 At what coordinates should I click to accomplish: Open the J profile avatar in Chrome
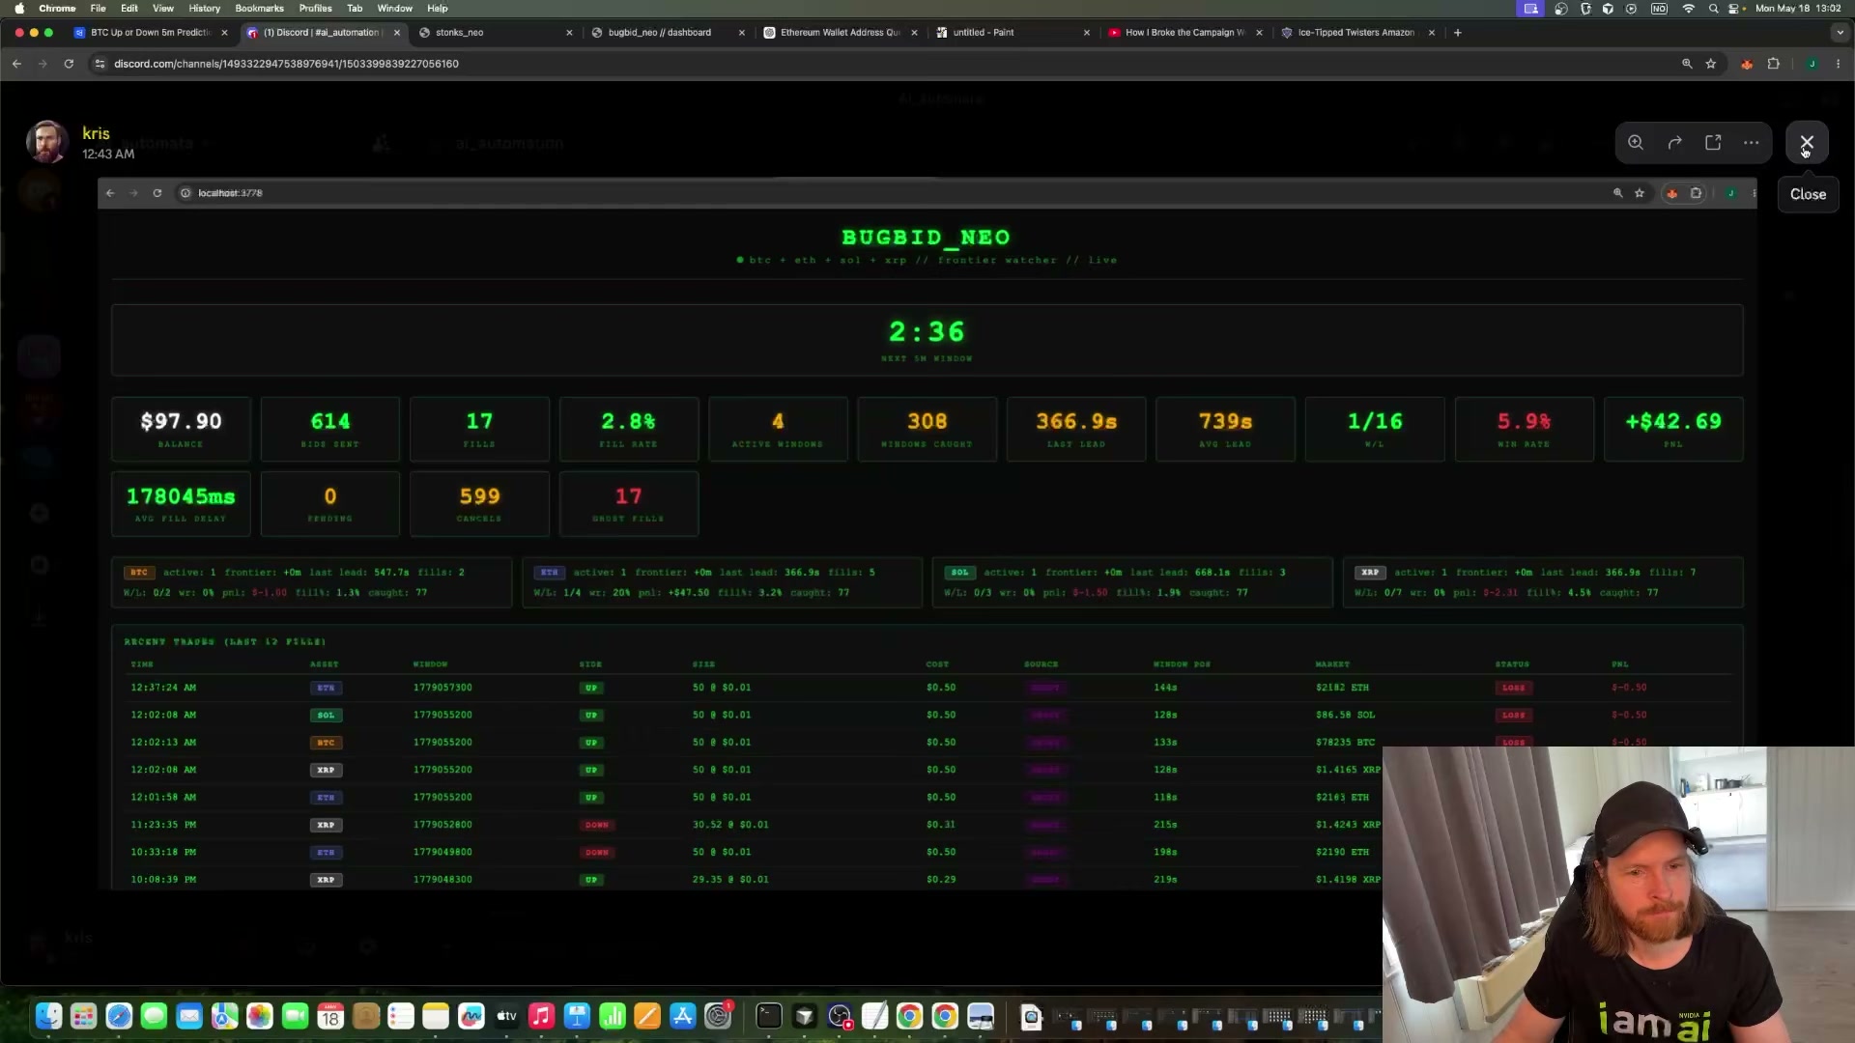[1812, 64]
